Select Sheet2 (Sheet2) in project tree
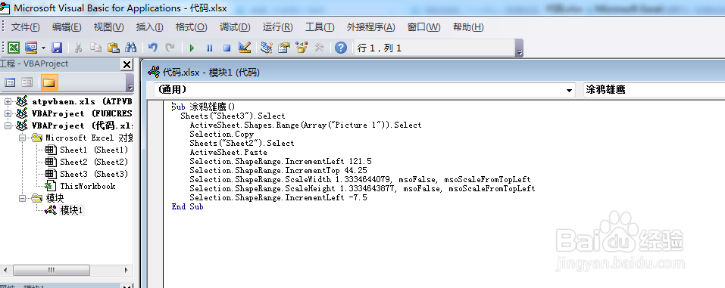This screenshot has width=725, height=288. pos(94,162)
